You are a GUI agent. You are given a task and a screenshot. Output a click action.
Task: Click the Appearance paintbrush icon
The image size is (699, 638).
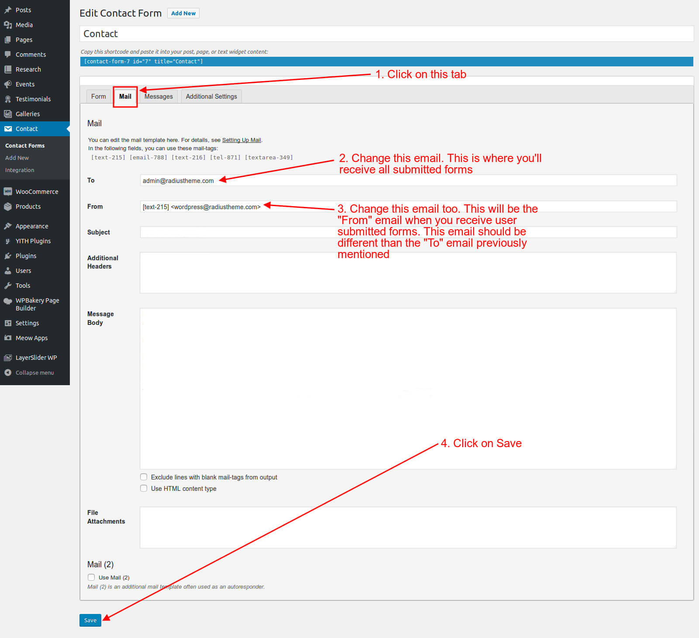pos(8,226)
